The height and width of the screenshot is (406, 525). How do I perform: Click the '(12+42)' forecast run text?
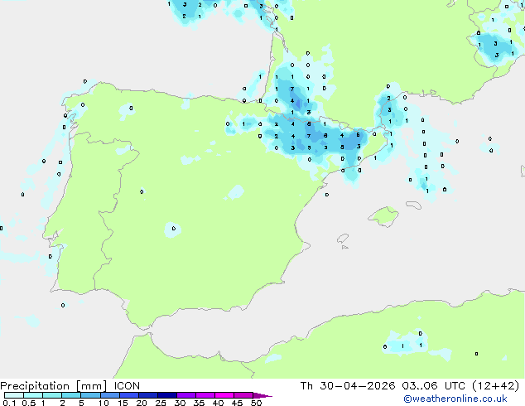click(x=495, y=386)
